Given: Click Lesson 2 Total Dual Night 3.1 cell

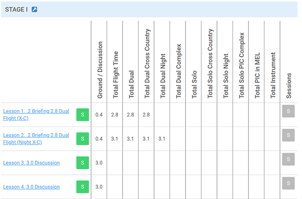Looking at the screenshot, I should tap(162, 139).
